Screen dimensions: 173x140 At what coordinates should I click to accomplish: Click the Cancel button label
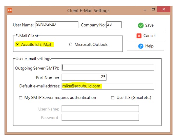pos(149,36)
